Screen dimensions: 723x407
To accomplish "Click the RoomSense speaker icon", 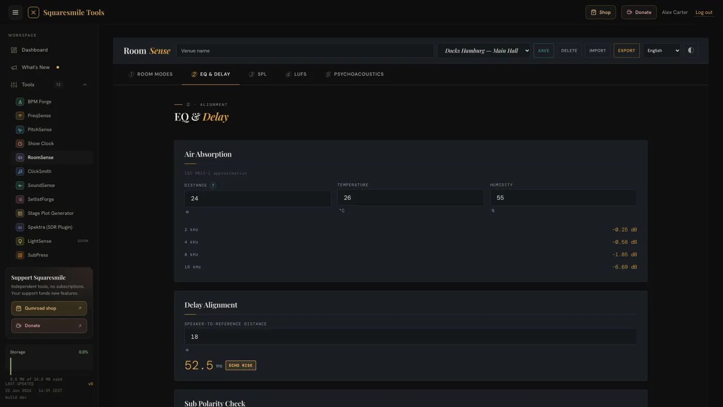I will coord(20,158).
